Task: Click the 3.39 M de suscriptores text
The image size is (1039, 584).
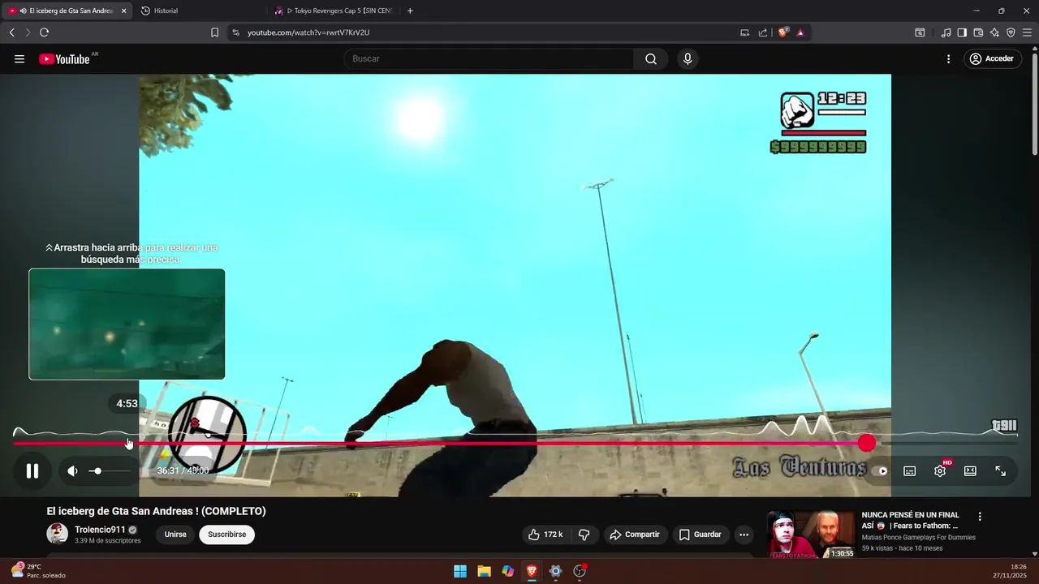Action: point(107,541)
